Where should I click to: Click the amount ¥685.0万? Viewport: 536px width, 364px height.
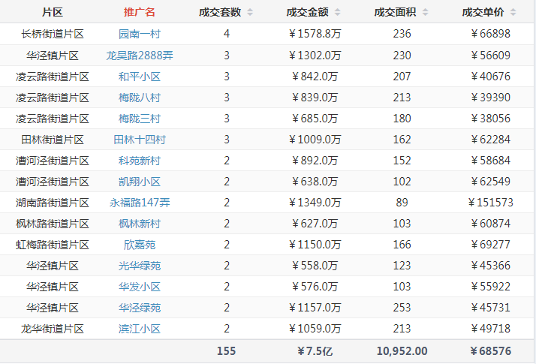pos(315,119)
